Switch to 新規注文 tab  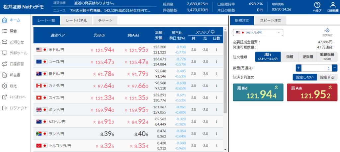point(242,20)
